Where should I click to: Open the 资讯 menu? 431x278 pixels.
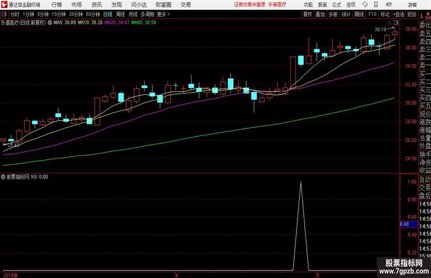[x=96, y=5]
